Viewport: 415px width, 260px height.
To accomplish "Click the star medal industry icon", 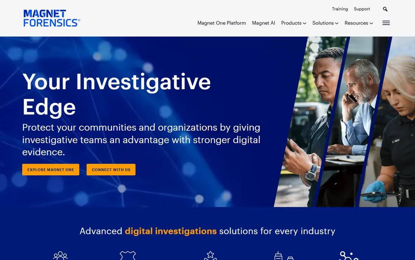I will coord(211,256).
